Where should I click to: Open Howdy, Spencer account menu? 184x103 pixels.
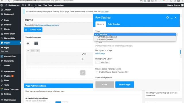[x=175, y=5]
